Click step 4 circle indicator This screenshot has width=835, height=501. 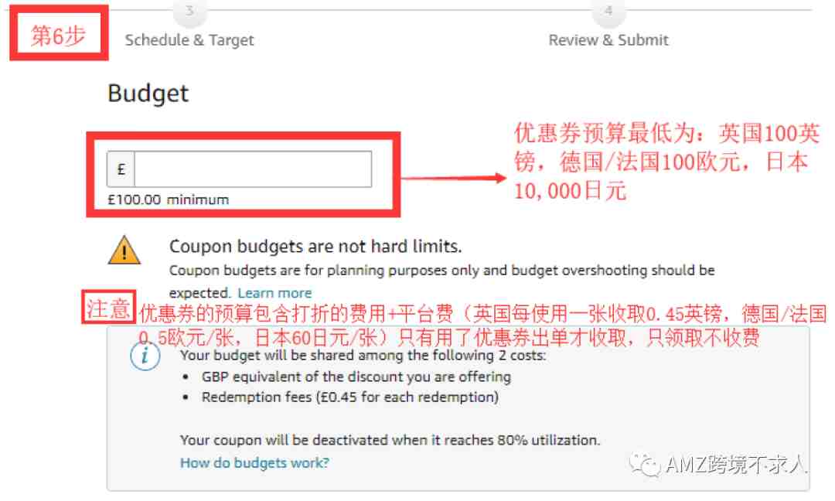coord(608,12)
